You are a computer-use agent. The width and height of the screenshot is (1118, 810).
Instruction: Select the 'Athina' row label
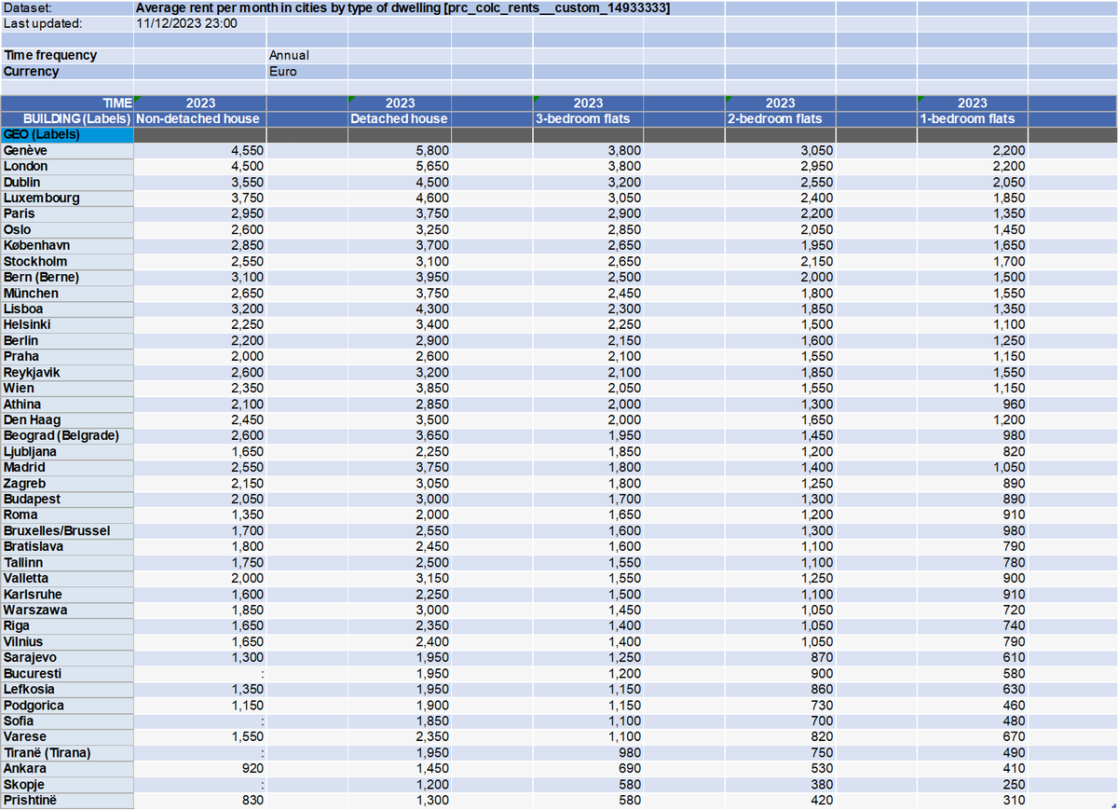click(x=67, y=404)
